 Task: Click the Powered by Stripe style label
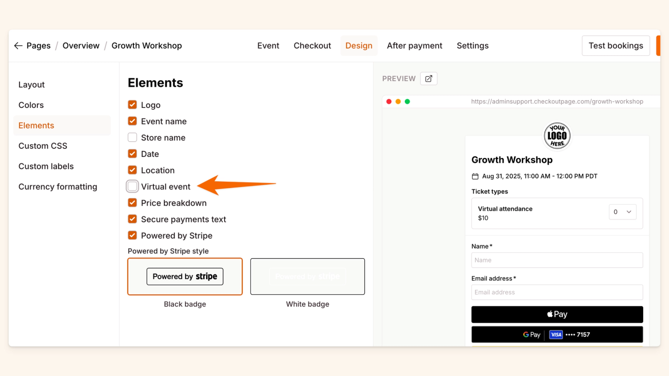tap(168, 251)
